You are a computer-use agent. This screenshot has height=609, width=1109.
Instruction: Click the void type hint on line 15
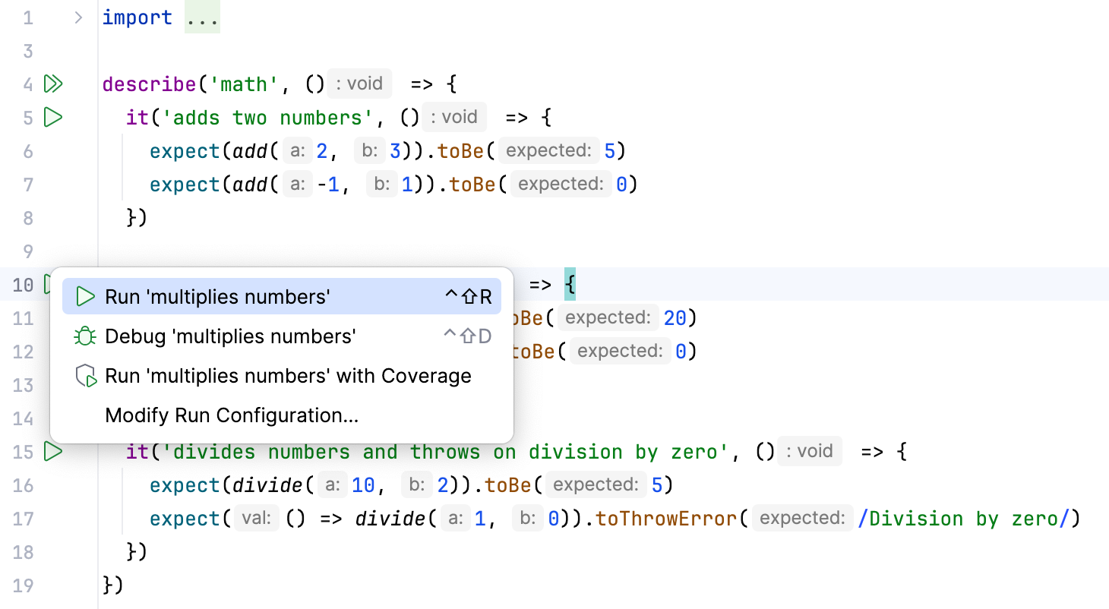(810, 450)
